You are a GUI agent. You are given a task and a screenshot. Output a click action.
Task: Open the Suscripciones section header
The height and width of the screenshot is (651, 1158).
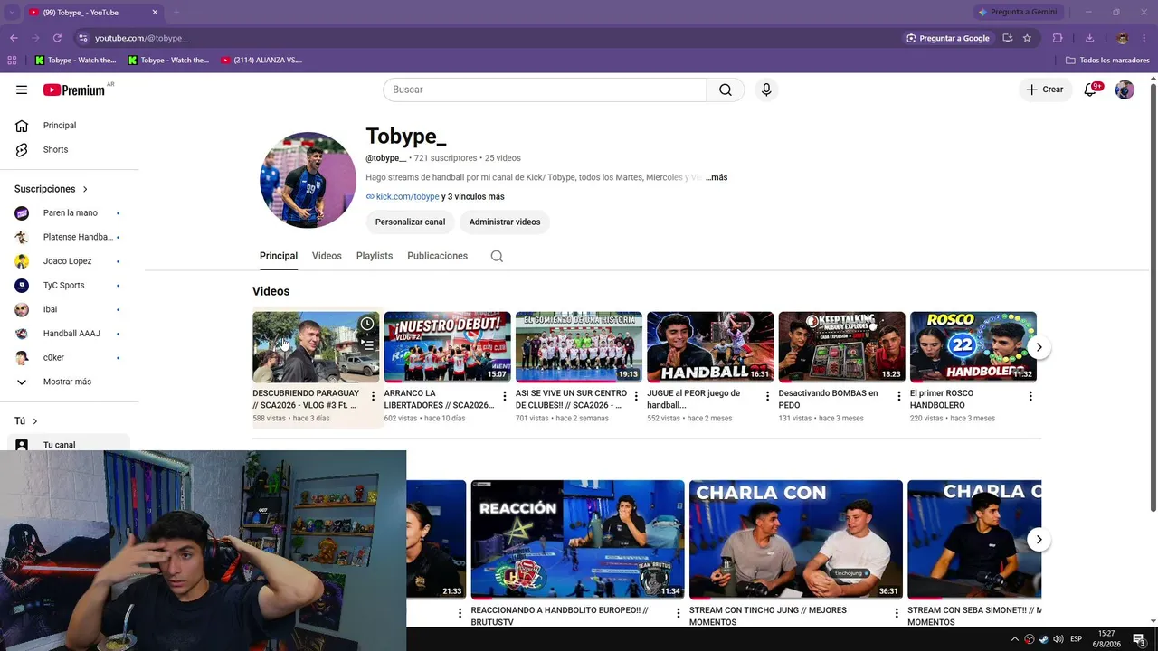[51, 189]
